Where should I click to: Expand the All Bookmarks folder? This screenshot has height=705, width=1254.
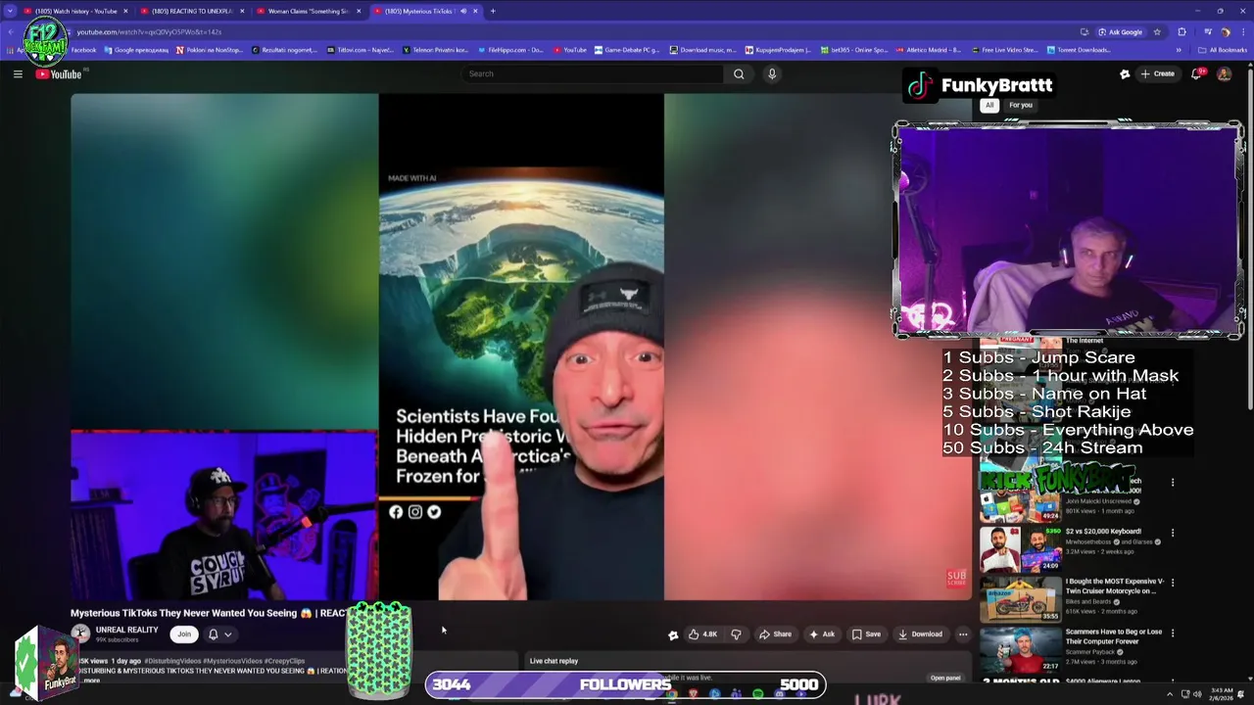click(x=1223, y=50)
